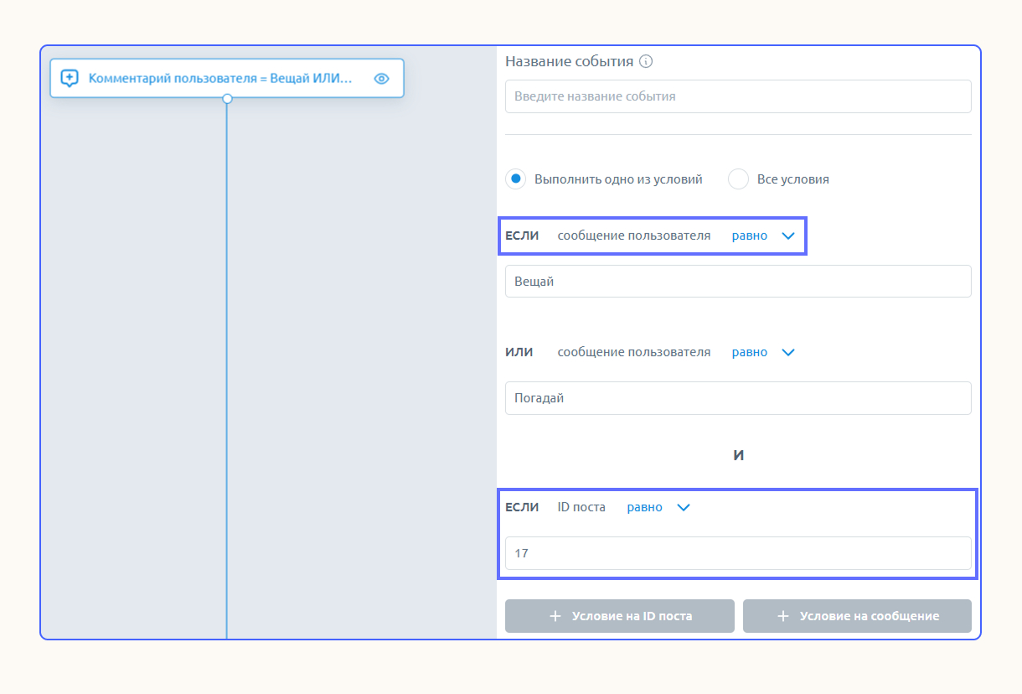Select the Выполнить одно из условий radio button
1022x694 pixels.
tap(516, 179)
